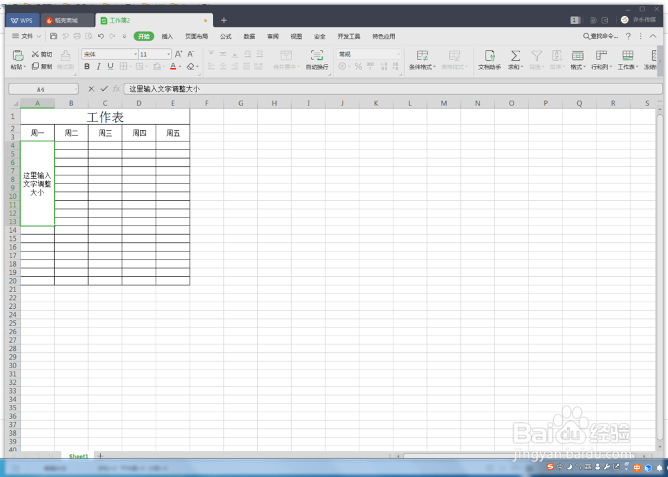668x477 pixels.
Task: Apply center horizontal text alignment
Action: tap(223, 67)
